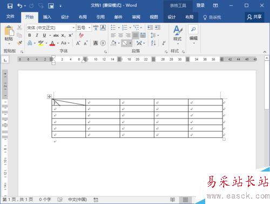270x204 pixels.
Task: Pick the red font color button
Action: coord(52,43)
